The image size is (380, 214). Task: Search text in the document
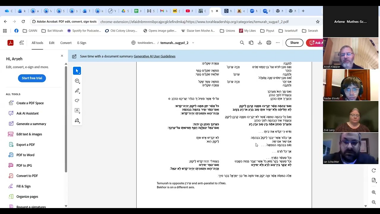tap(242, 43)
